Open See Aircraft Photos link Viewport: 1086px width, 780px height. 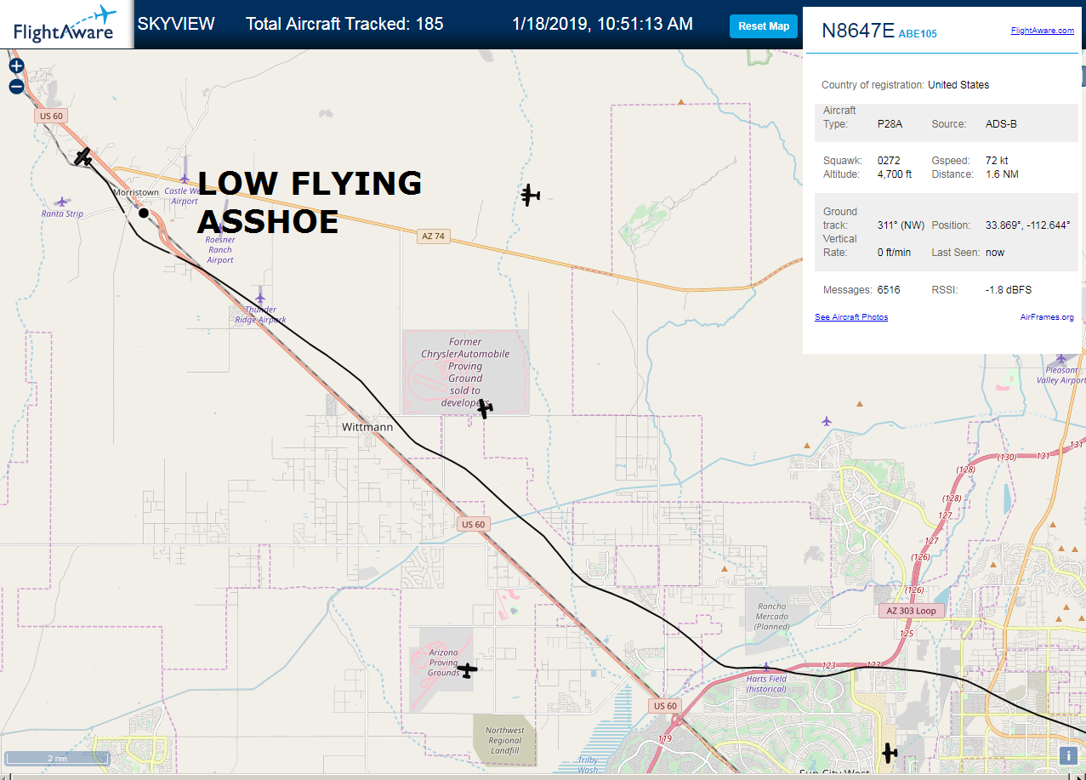tap(851, 317)
